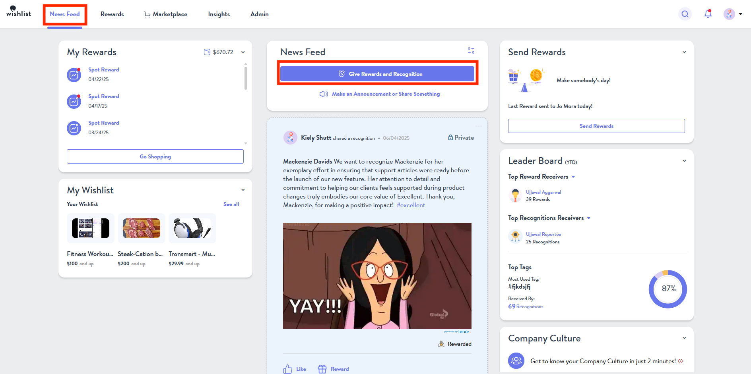The height and width of the screenshot is (374, 751).
Task: Click the Spot Reward icon dated 03/24/25
Action: (74, 128)
